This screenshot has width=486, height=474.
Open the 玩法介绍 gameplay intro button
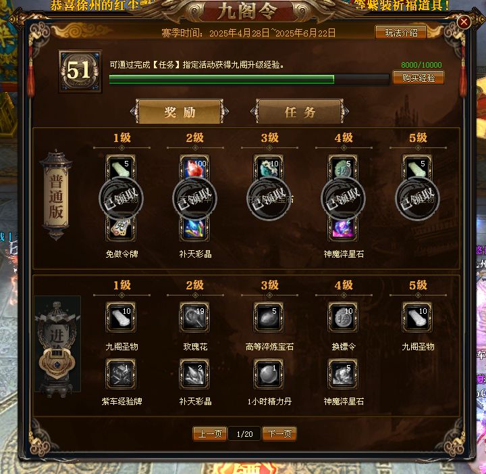click(401, 32)
